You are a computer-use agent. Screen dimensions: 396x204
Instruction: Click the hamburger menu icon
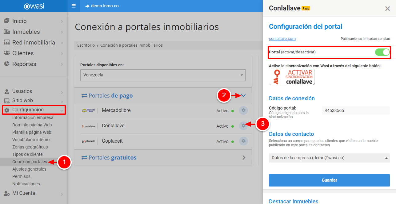74,6
